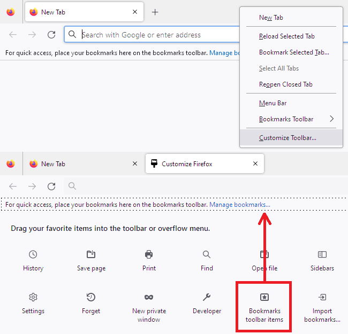Select Reopen Closed Tab menu entry
Viewport: 348px width, 334px height.
click(285, 84)
